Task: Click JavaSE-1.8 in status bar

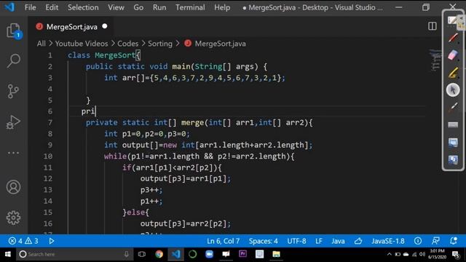Action: tap(388, 241)
